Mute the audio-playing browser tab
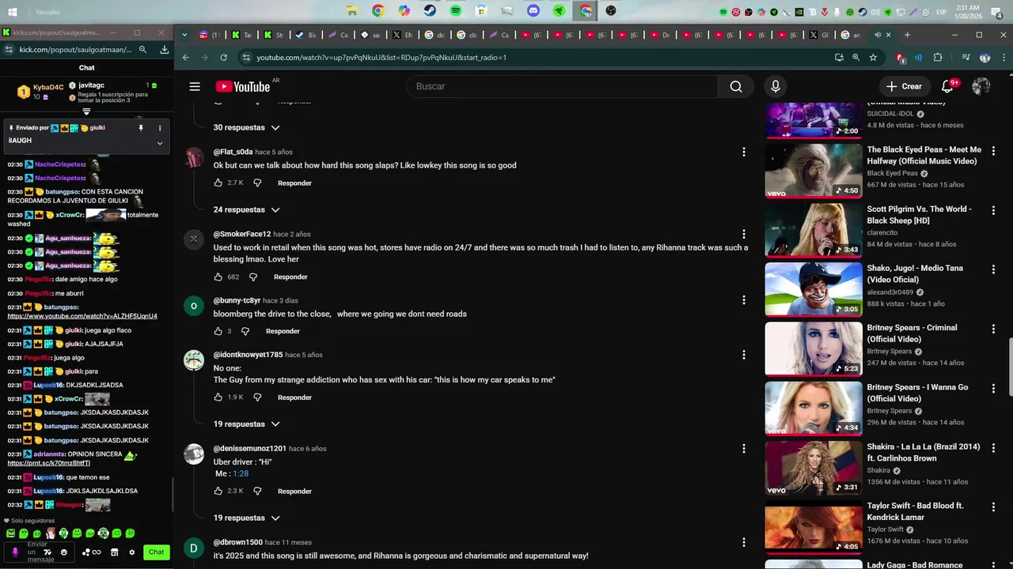 (878, 35)
